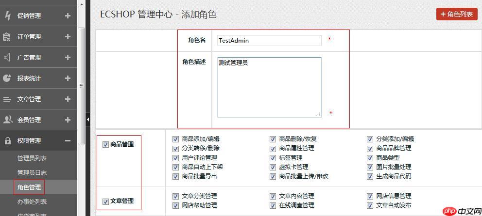This screenshot has height=216, width=482.
Task: Open the 订单管理 sidebar section label
Action: point(29,37)
